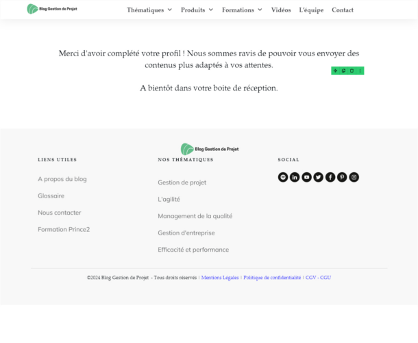
Task: Open the three-dot more options in green toolbar
Action: [360, 71]
